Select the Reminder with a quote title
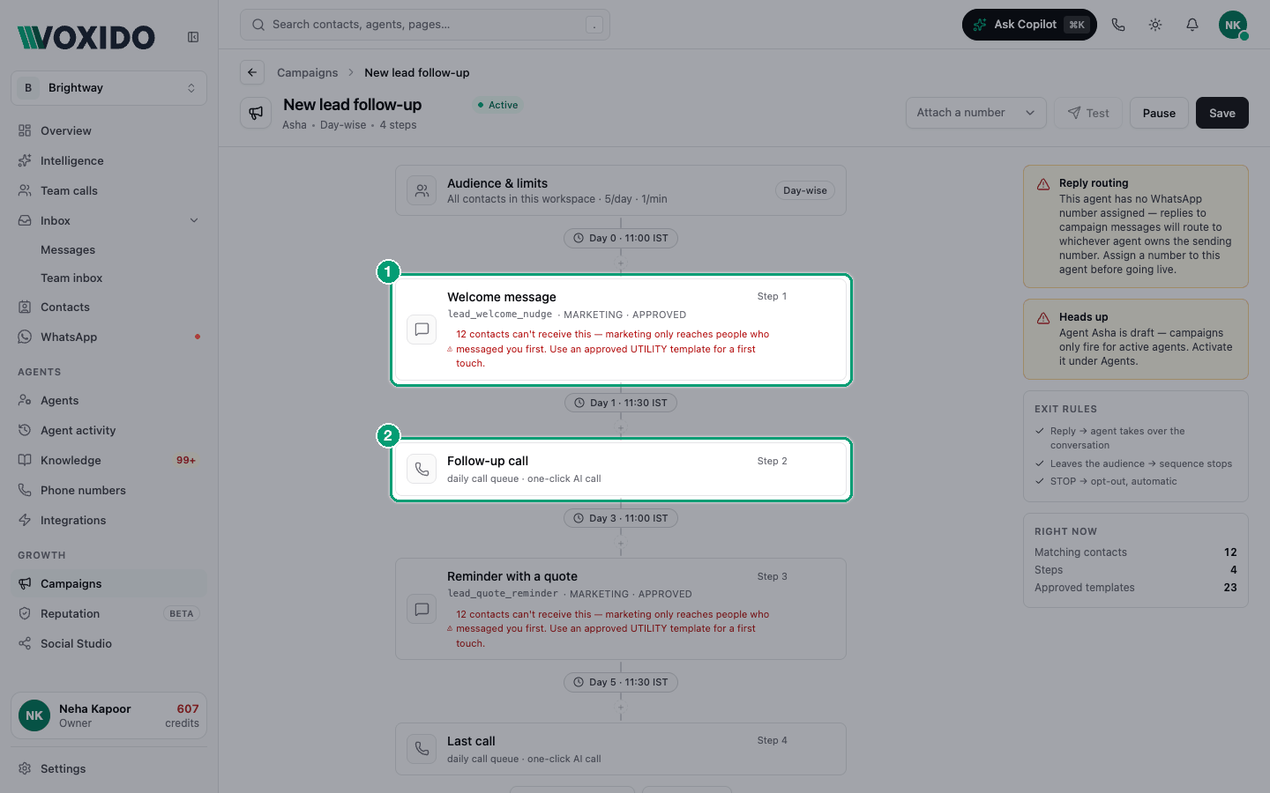 tap(512, 576)
